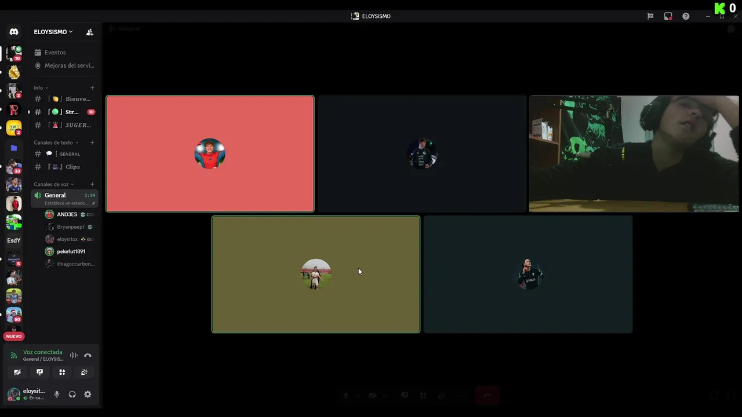Open user settings gear
The image size is (742, 417).
pos(88,394)
